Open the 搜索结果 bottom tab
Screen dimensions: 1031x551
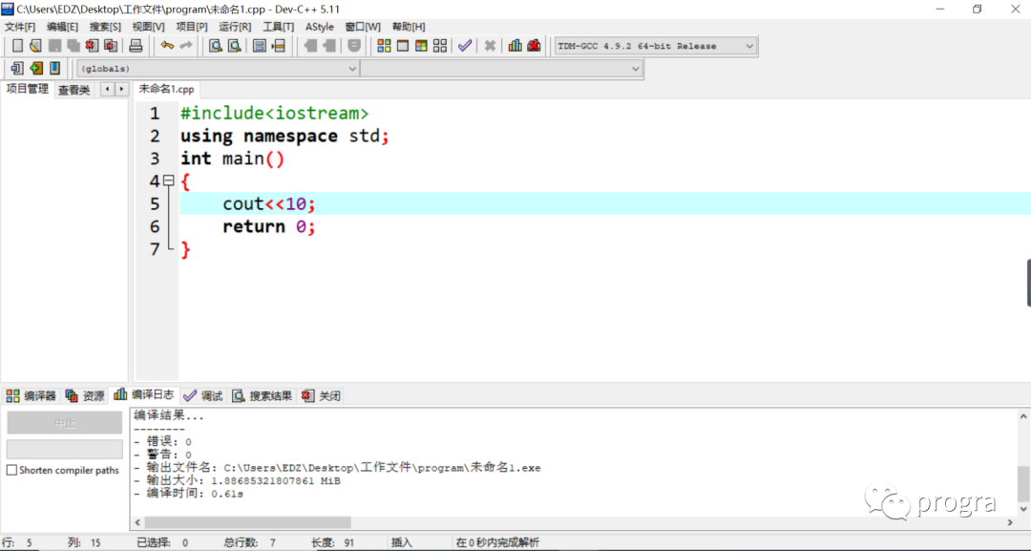pyautogui.click(x=262, y=396)
